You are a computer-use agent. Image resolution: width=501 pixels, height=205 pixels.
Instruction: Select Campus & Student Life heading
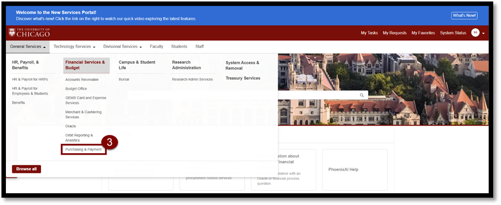click(137, 65)
